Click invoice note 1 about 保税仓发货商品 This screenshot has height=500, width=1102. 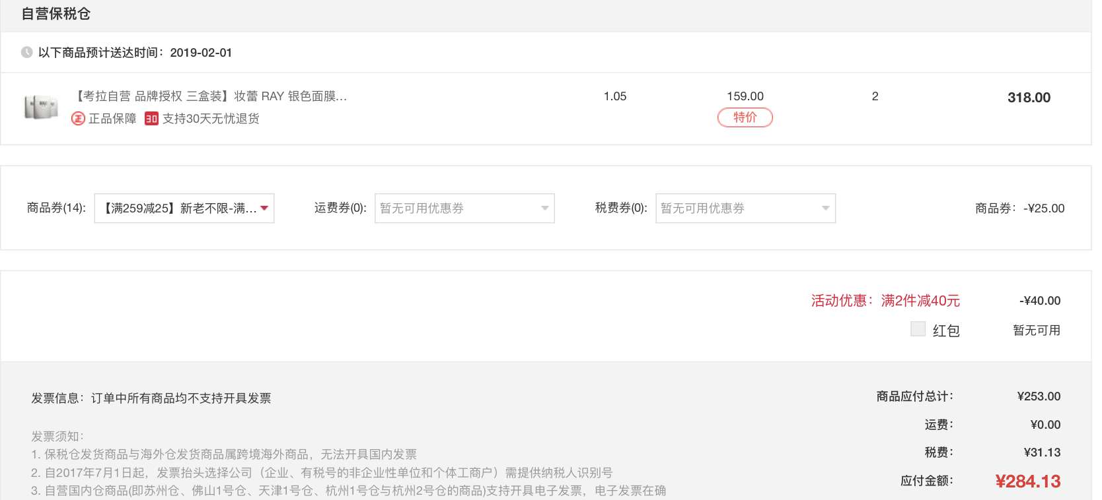click(224, 454)
